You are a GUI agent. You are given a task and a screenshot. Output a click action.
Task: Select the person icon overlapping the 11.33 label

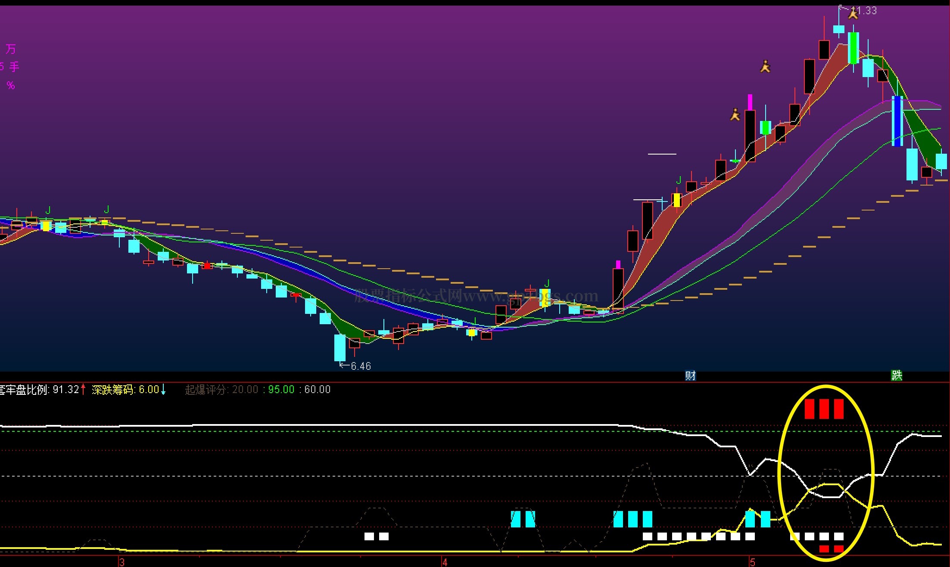click(x=853, y=13)
